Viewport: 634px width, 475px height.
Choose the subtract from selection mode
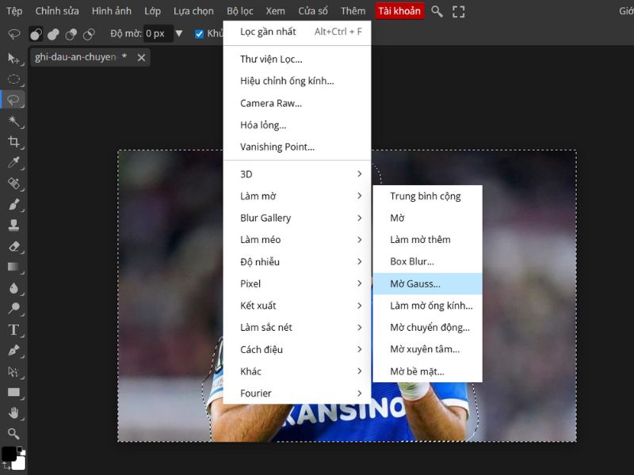(x=71, y=34)
